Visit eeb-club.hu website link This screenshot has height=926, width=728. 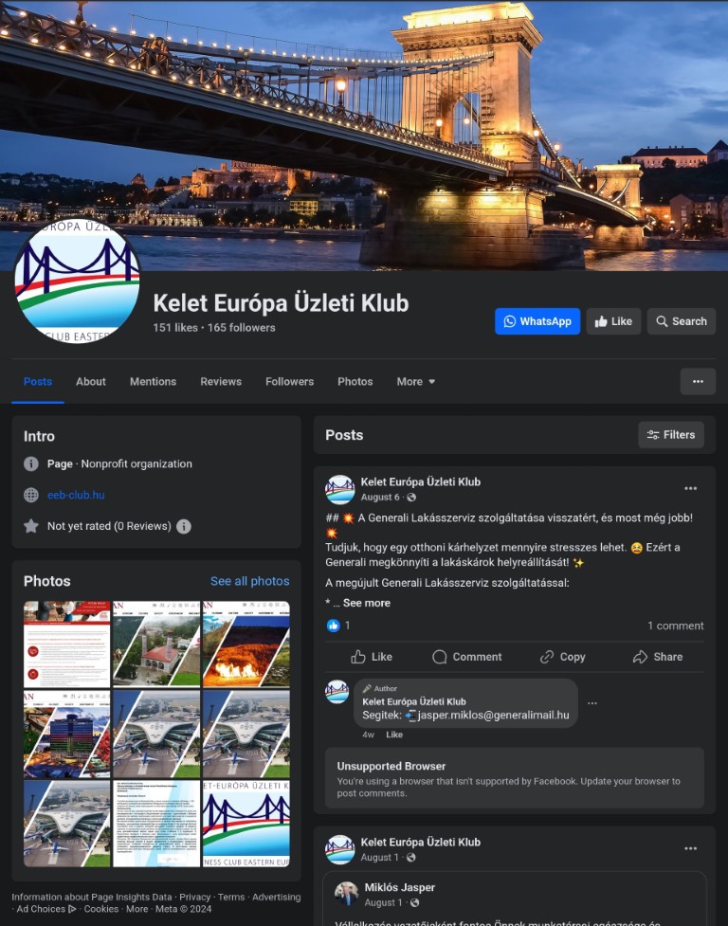coord(76,495)
